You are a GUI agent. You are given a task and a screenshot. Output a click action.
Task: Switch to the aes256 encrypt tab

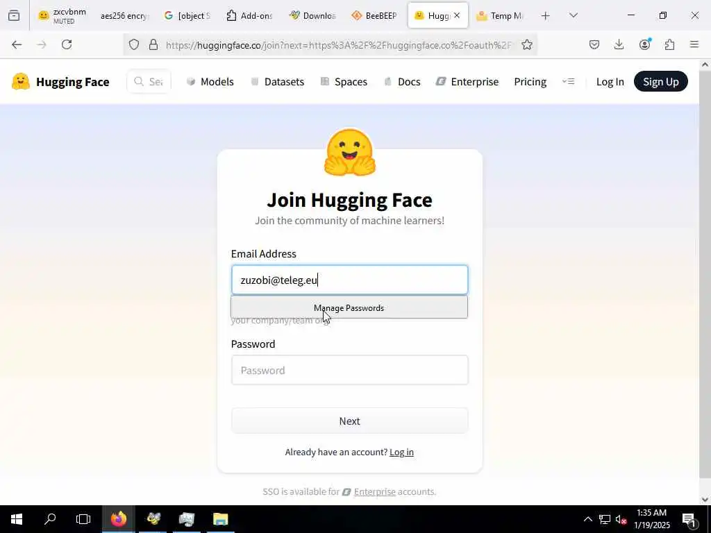click(x=124, y=16)
